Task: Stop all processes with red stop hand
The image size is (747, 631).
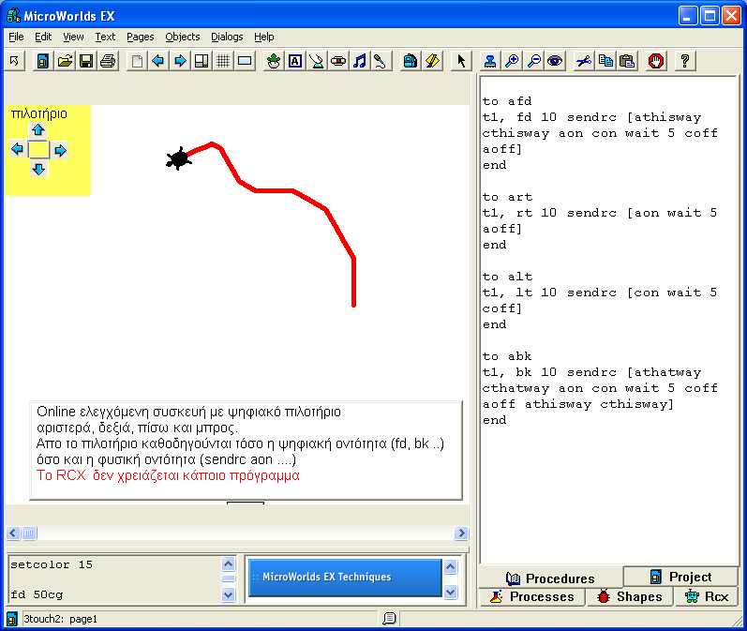Action: tap(656, 61)
